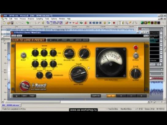This screenshot has height=125, width=167.
Task: Click the Open folder icon in the toolbar
Action: 8,23
